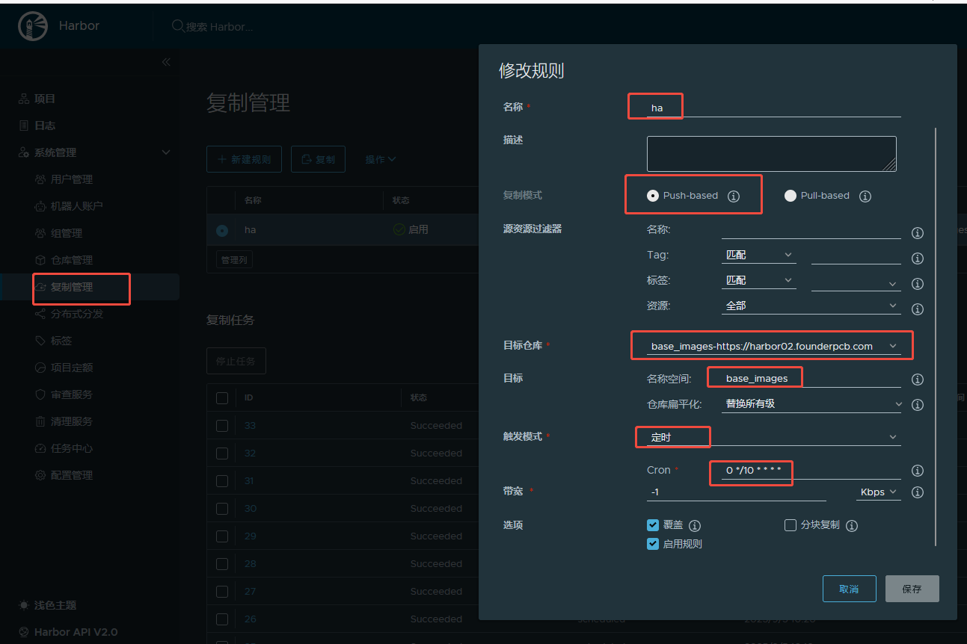Toggle the 覆盖 checkbox
Screen dimensions: 967x644
(x=653, y=525)
